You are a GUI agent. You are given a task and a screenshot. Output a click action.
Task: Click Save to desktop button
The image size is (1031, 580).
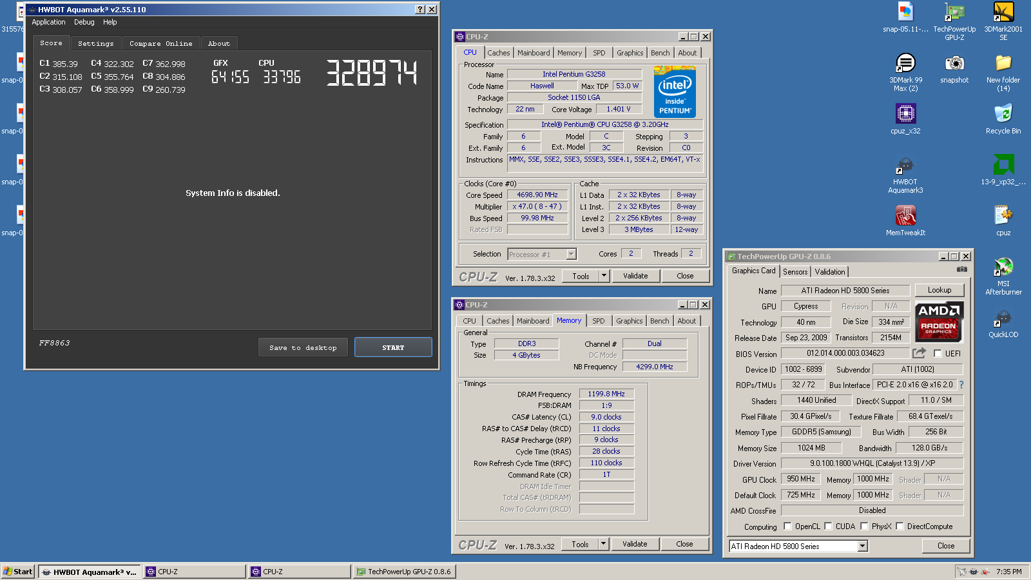tap(303, 347)
